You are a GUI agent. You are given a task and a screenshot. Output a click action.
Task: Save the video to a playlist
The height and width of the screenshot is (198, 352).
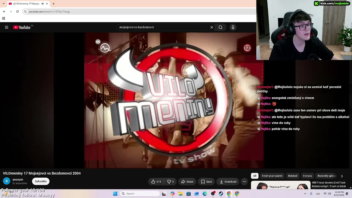pyautogui.click(x=206, y=182)
